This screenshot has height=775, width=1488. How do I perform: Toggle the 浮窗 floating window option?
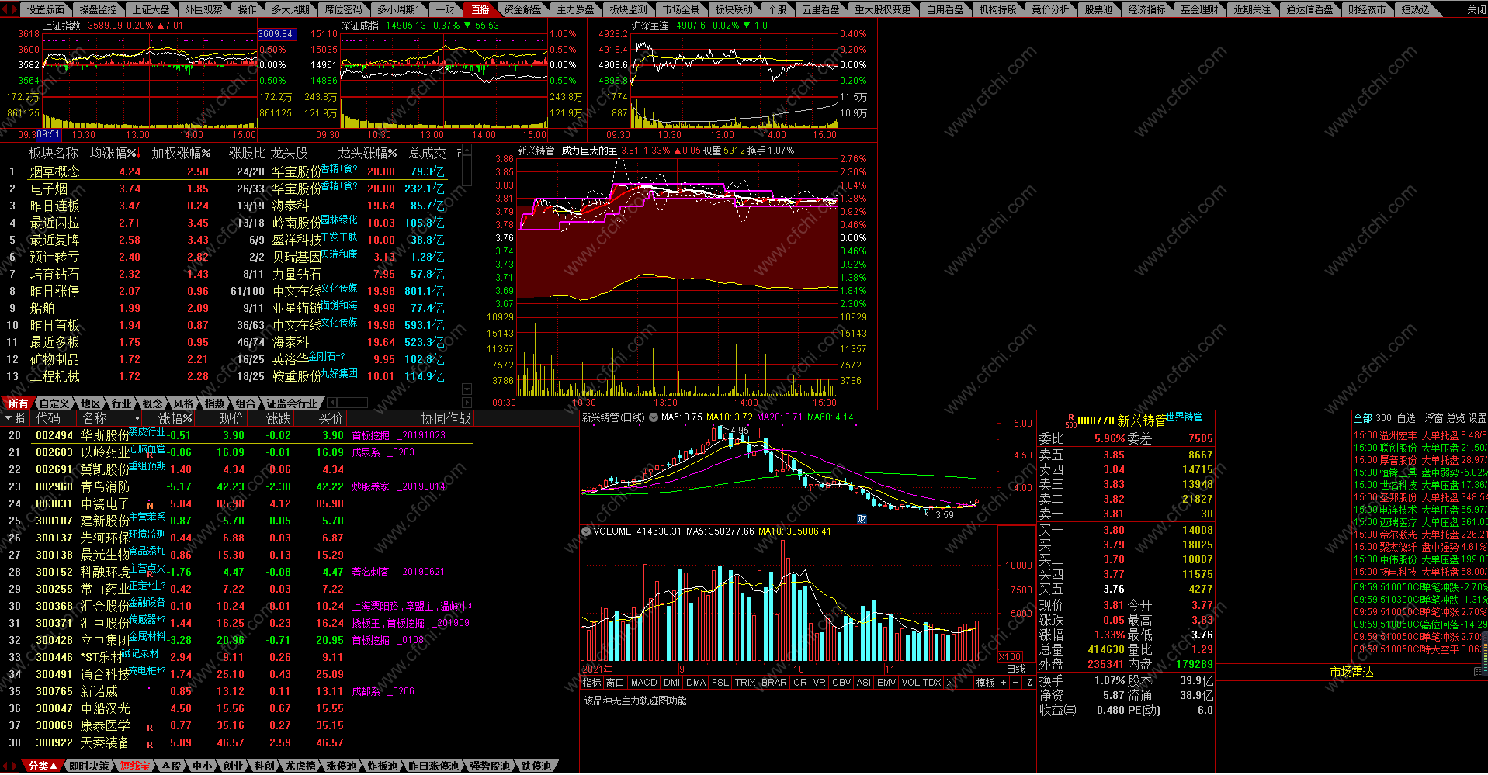[x=1434, y=418]
